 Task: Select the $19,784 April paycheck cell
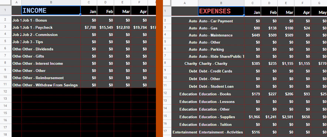coord(139,27)
